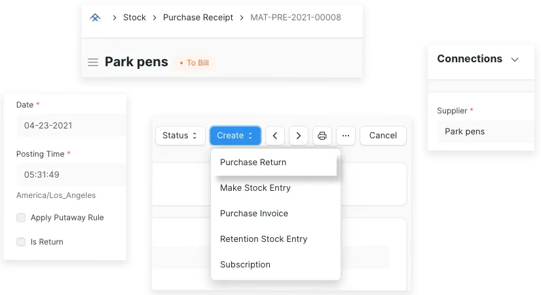The height and width of the screenshot is (295, 541).
Task: Collapse the Connections section chevron
Action: coord(515,60)
